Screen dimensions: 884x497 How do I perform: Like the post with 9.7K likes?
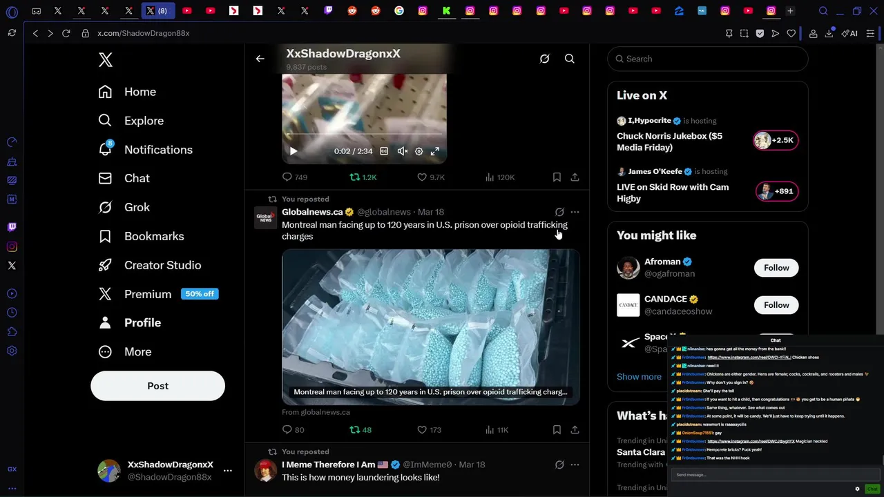pyautogui.click(x=431, y=177)
